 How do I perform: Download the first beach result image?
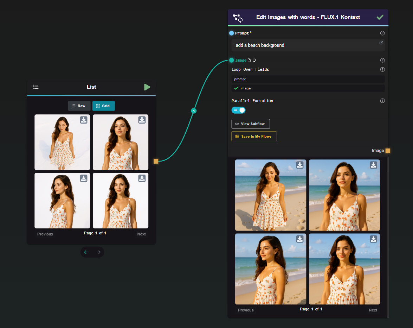pyautogui.click(x=300, y=165)
